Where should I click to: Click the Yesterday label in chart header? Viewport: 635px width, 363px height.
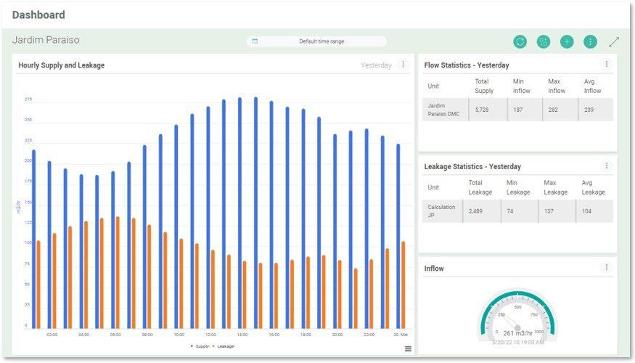pyautogui.click(x=376, y=65)
